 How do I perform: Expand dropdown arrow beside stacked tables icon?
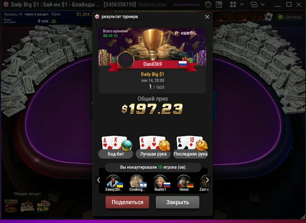point(263,4)
